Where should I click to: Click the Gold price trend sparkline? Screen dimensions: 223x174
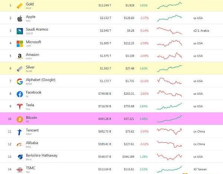point(169,6)
